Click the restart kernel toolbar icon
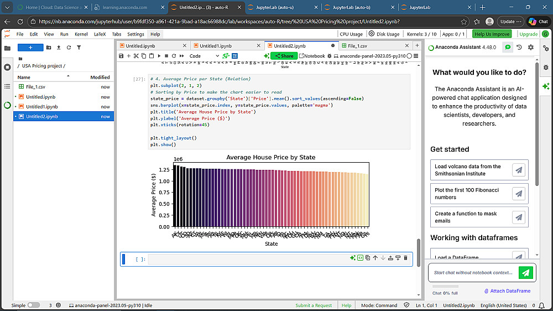Viewport: 553px width, 311px height. click(174, 56)
